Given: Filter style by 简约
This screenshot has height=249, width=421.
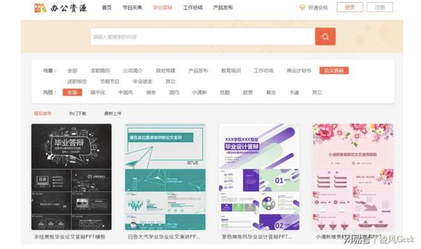Looking at the screenshot, I should [x=174, y=92].
